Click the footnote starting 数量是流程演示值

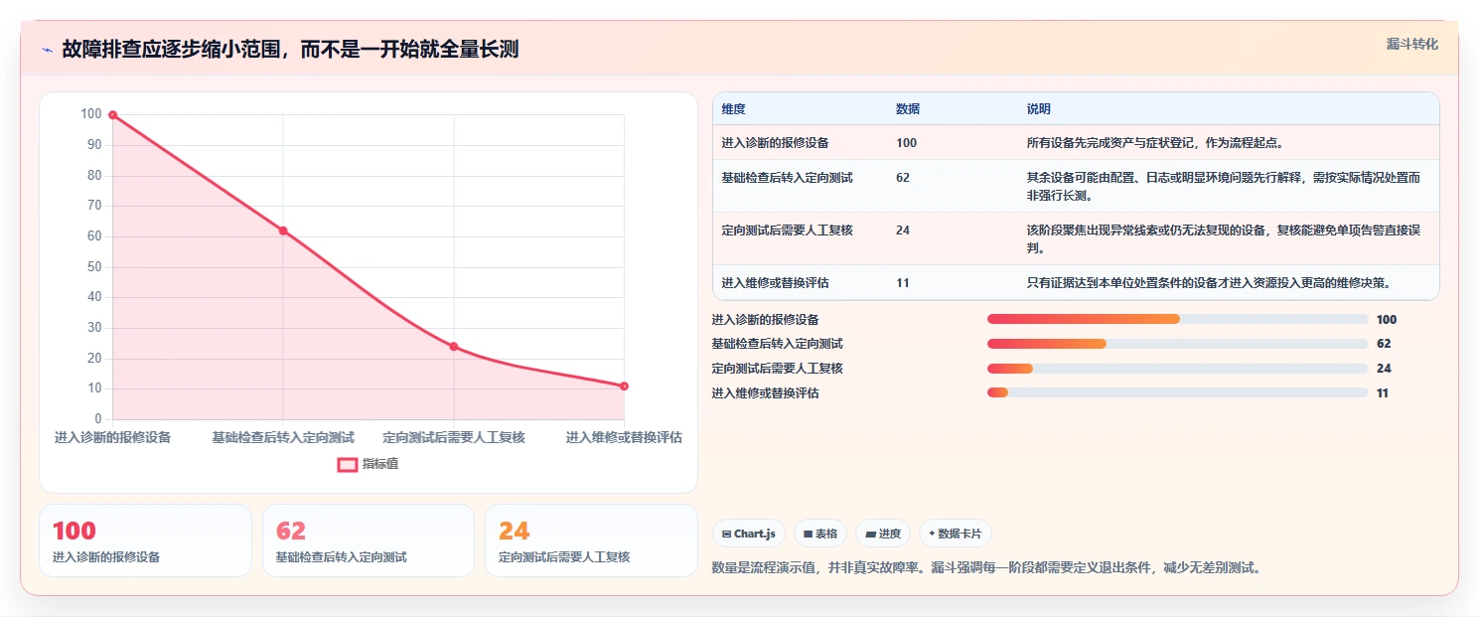tap(986, 568)
